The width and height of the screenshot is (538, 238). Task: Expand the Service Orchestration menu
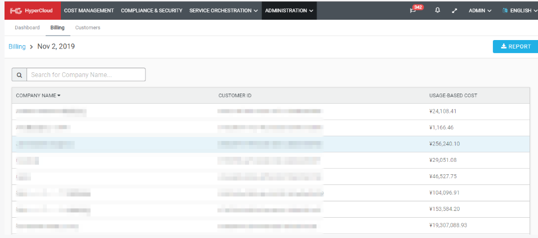224,10
